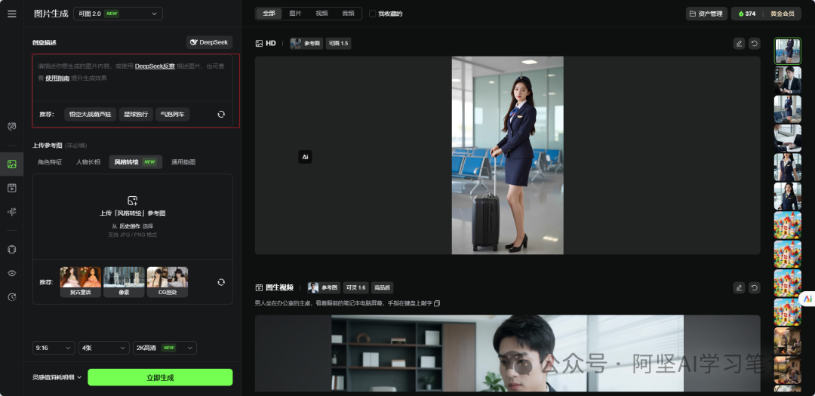This screenshot has width=815, height=396.
Task: Open the 9:16 aspect ratio dropdown
Action: pyautogui.click(x=54, y=348)
